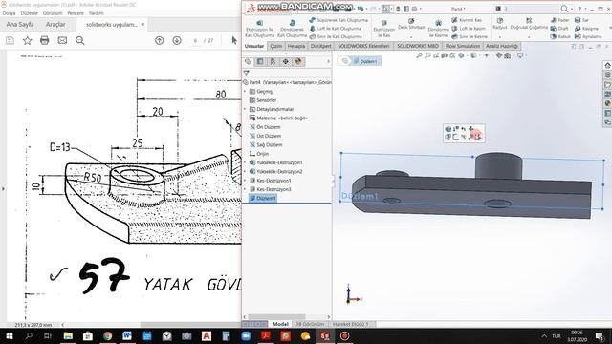612x344 pixels.
Task: Click Döndürerek Katı Oluşturma tool
Action: click(292, 29)
